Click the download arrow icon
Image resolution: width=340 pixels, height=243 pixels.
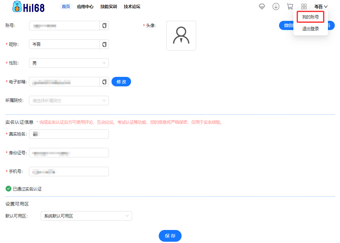click(x=276, y=7)
